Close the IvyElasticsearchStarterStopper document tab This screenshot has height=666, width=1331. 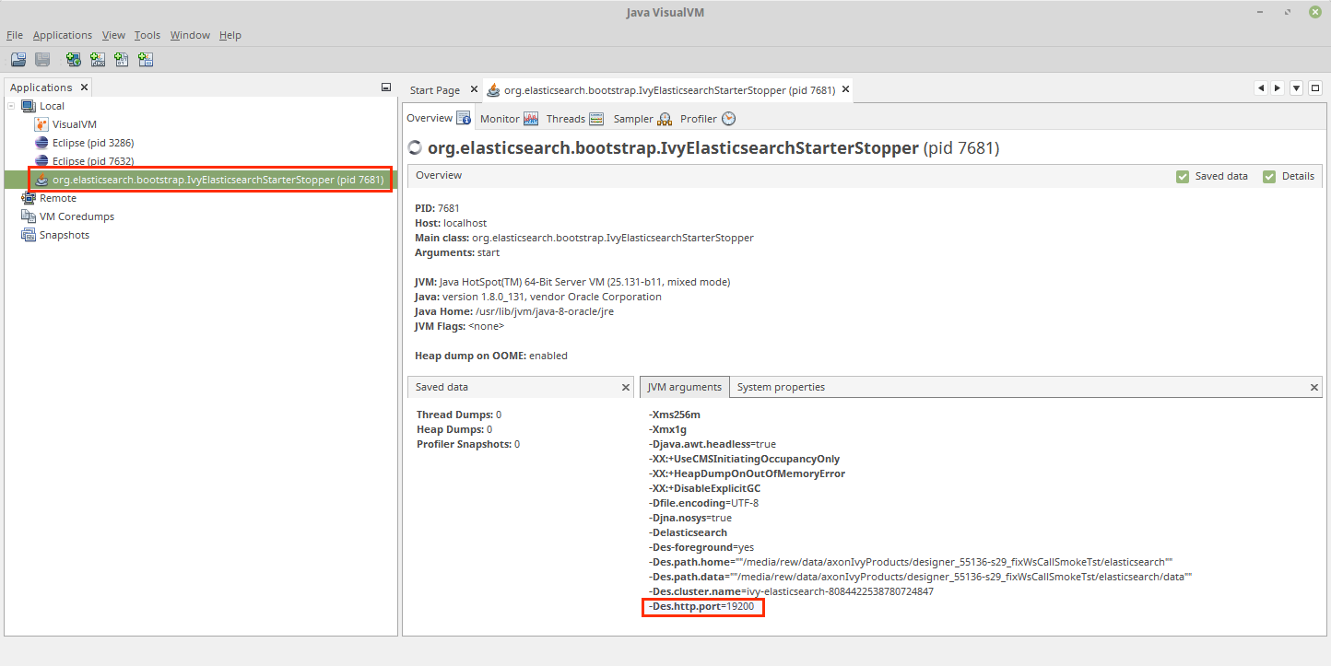point(845,89)
